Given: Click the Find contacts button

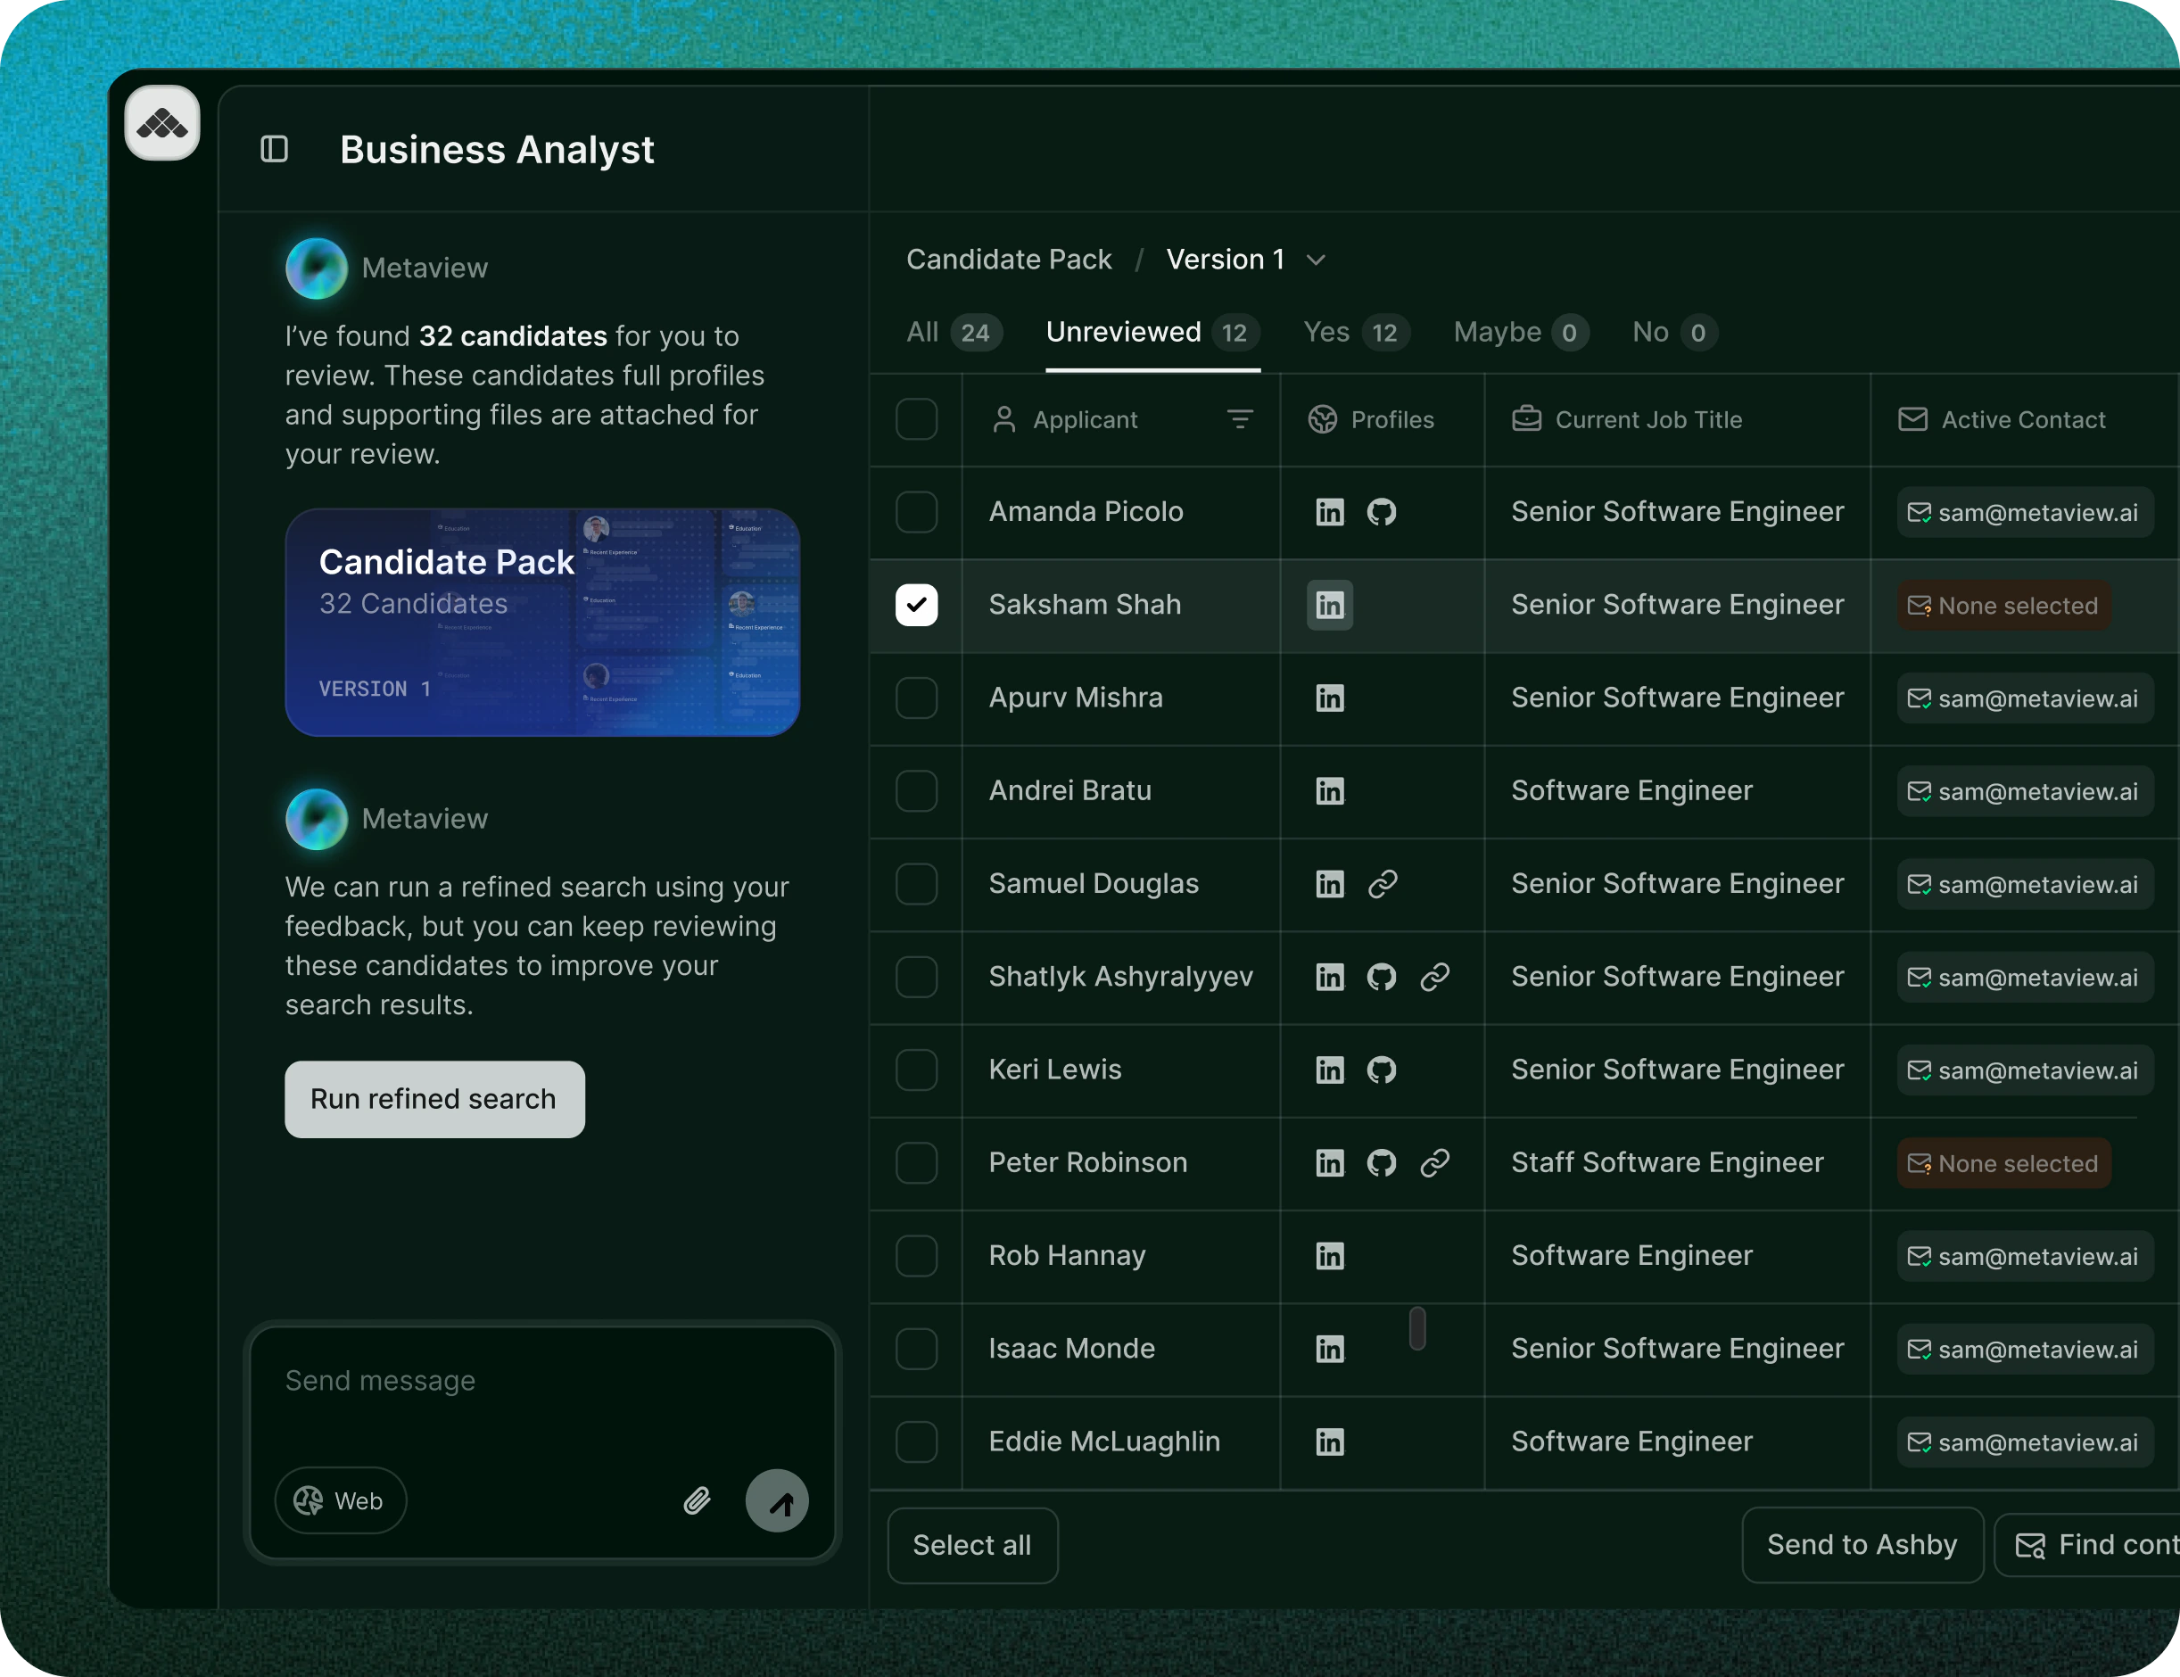Looking at the screenshot, I should pyautogui.click(x=2088, y=1545).
